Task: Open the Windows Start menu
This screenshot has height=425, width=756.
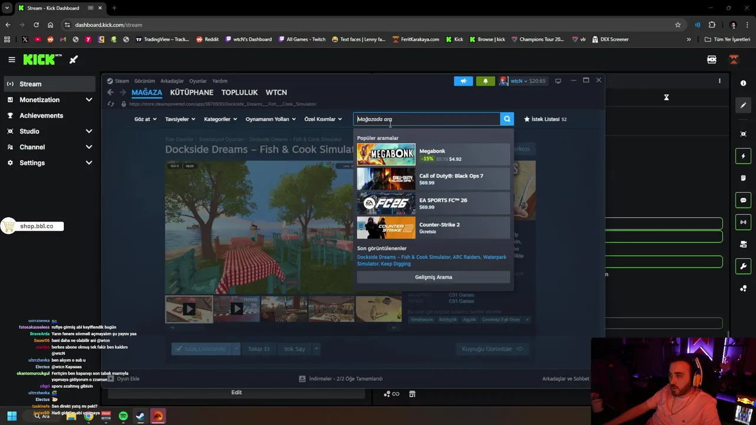Action: (x=11, y=416)
